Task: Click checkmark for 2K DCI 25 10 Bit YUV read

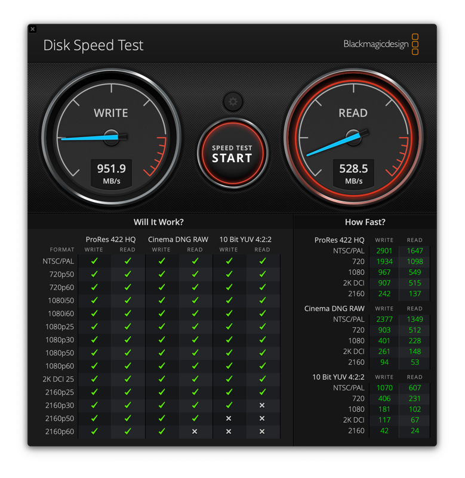Action: pos(263,379)
